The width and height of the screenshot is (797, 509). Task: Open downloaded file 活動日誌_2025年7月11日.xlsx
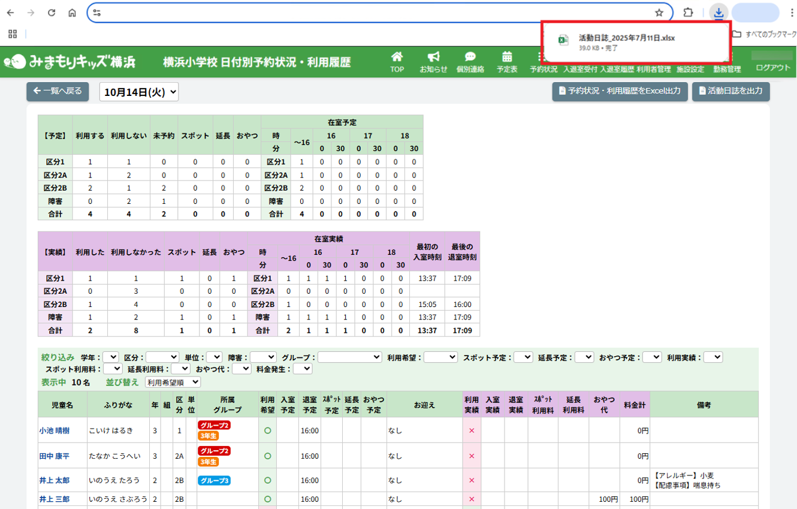(626, 38)
